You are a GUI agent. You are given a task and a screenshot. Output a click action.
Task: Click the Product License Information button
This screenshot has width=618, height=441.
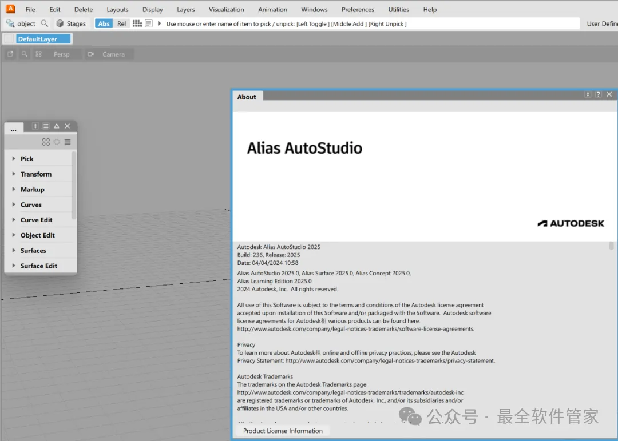click(x=283, y=431)
